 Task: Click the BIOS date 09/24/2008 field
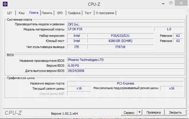coord(126,71)
